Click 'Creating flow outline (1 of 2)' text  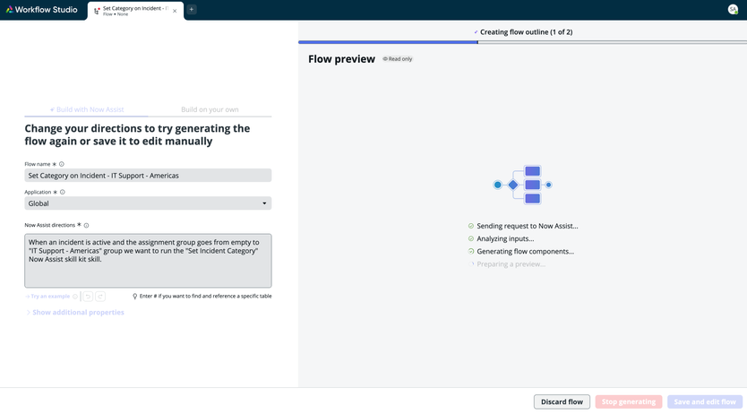pyautogui.click(x=526, y=32)
